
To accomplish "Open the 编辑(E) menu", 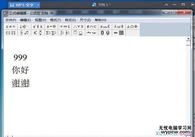I will coord(25,20).
